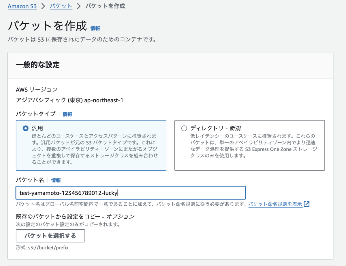The image size is (346, 266).
Task: Open the Amazon S3 breadcrumb link
Action: click(22, 6)
